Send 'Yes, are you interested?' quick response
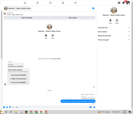The height and width of the screenshot is (114, 133). click(x=19, y=75)
